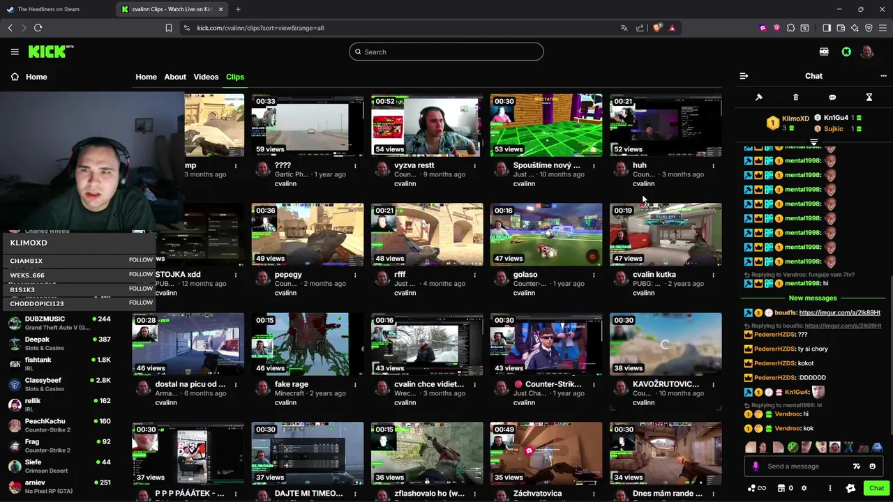Click the browser address bar URL

click(x=260, y=28)
